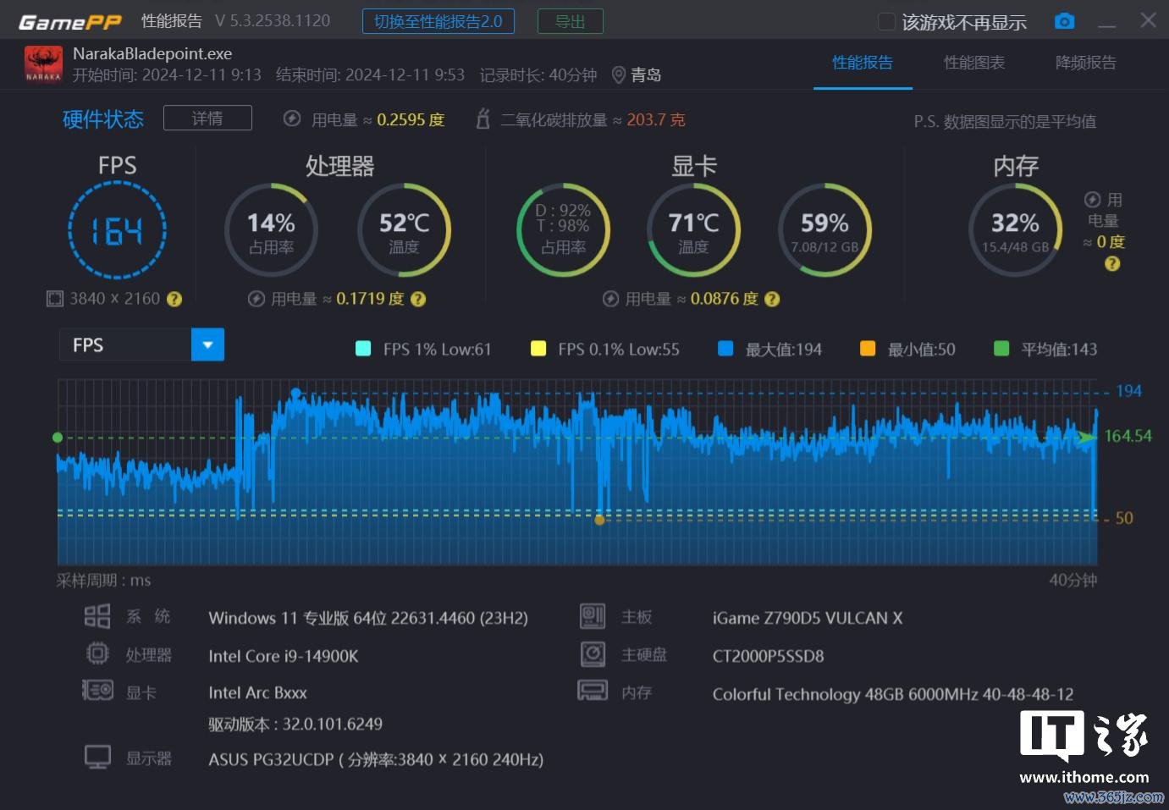Switch to the 性能图表 tab

click(974, 63)
